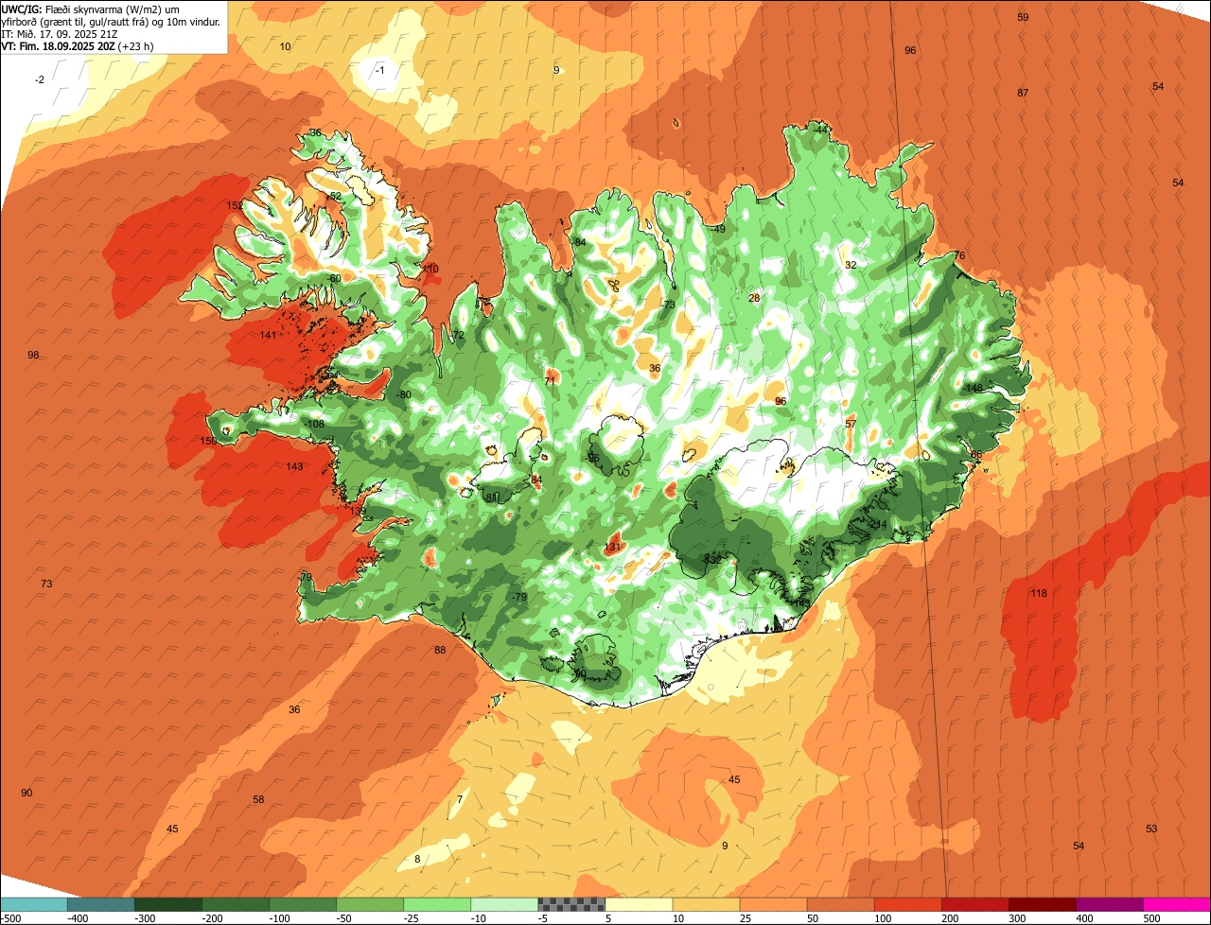
Task: Select the pale mint -10 legend swatch
Action: 504,904
